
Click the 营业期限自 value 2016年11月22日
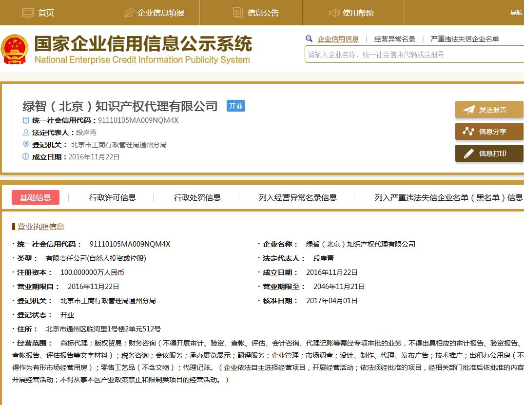click(x=93, y=287)
